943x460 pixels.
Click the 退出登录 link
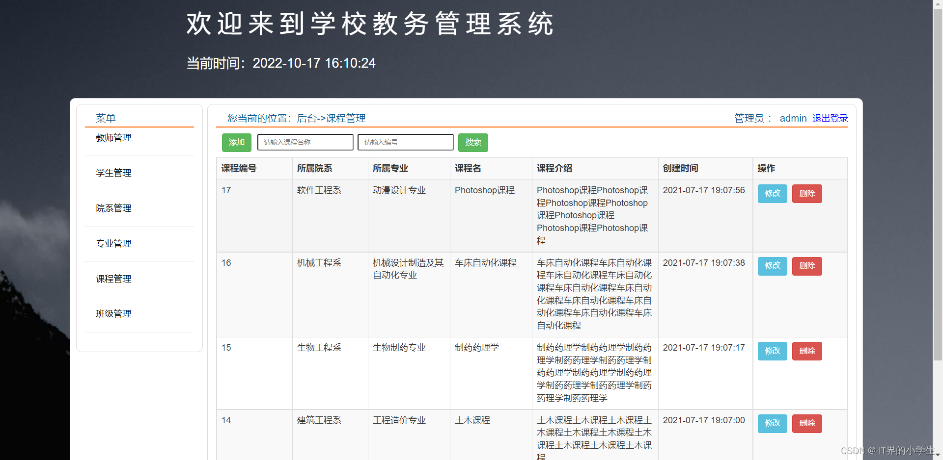(830, 118)
